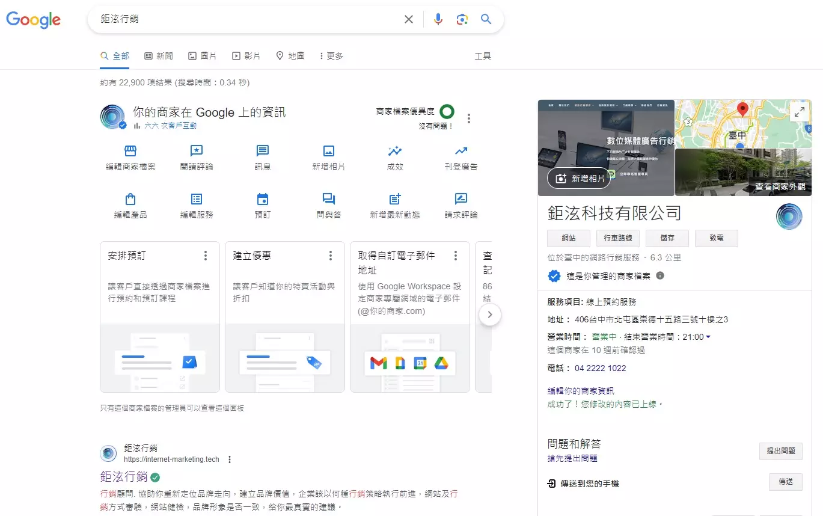Click the 傳送到您的手機 send icon
Image resolution: width=823 pixels, height=516 pixels.
552,482
